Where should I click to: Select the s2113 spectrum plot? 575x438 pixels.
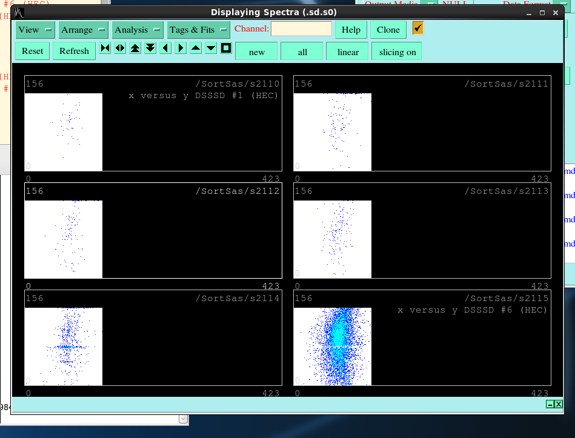click(422, 231)
